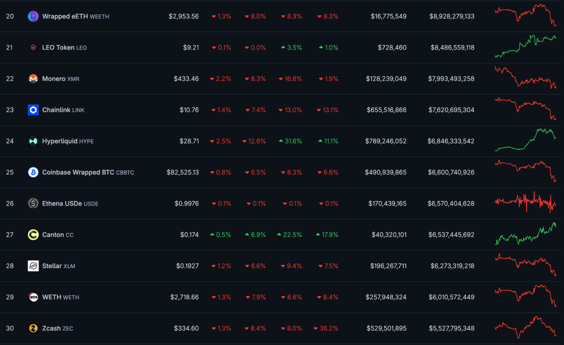Click the Ethena USDe coin icon
This screenshot has width=564, height=345.
coord(33,203)
